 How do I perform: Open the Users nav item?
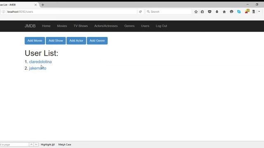pos(145,26)
